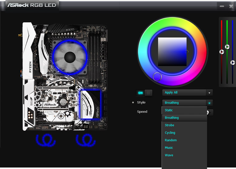236x169 pixels.
Task: Select the left LED strip header icon
Action: coord(46,140)
